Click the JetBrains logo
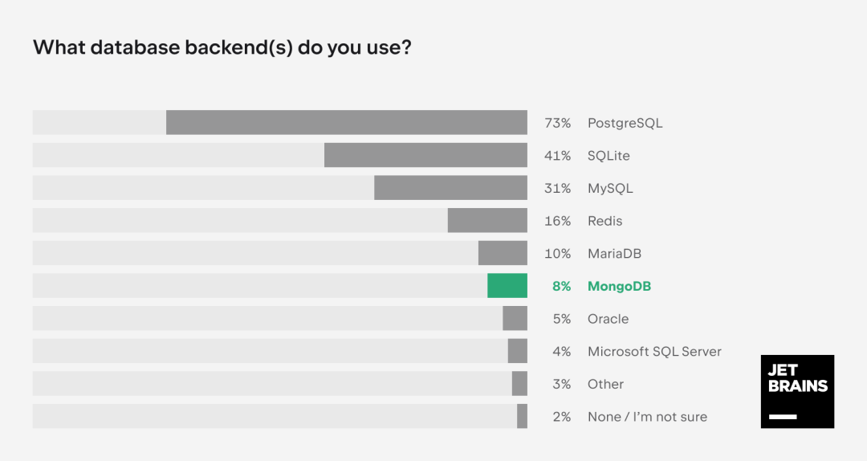 click(x=797, y=391)
